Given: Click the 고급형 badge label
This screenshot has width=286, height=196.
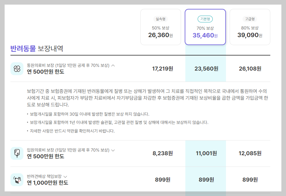Looking at the screenshot, I should tap(250, 18).
